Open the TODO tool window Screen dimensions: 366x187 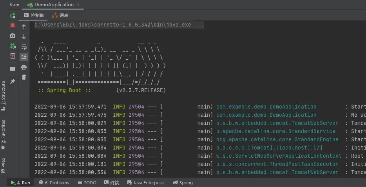click(x=87, y=183)
